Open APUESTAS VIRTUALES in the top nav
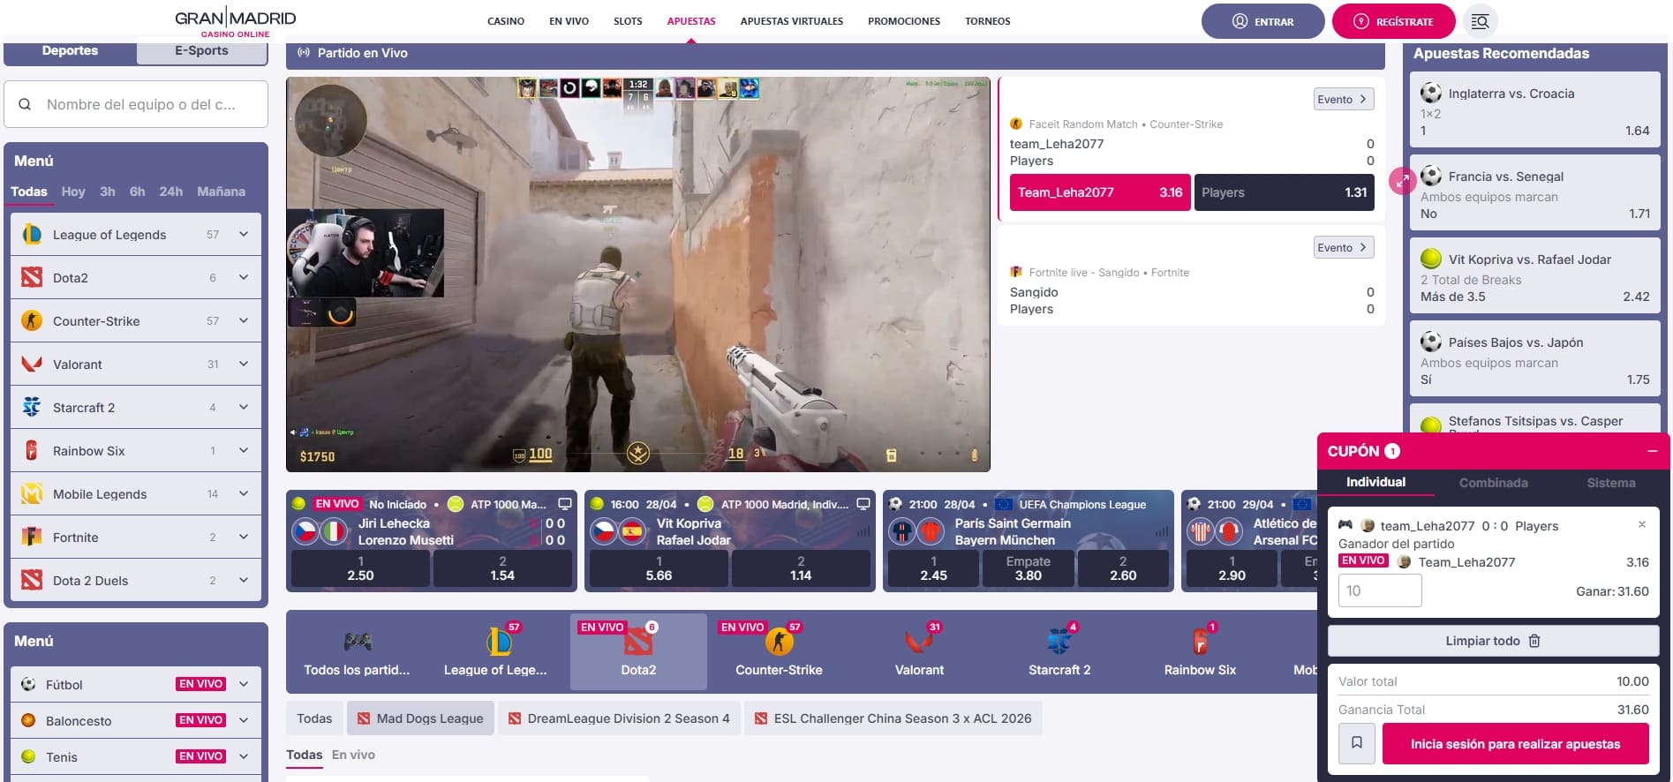Image resolution: width=1673 pixels, height=782 pixels. click(x=792, y=21)
